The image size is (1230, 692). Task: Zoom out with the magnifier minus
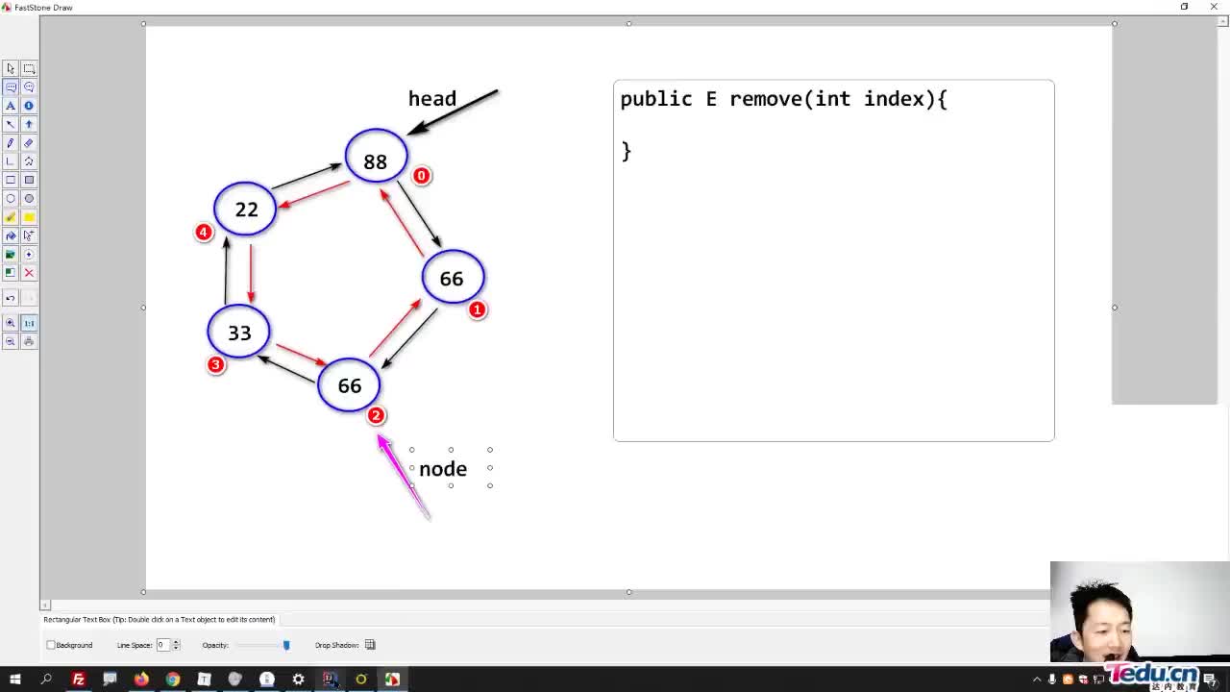click(x=11, y=341)
